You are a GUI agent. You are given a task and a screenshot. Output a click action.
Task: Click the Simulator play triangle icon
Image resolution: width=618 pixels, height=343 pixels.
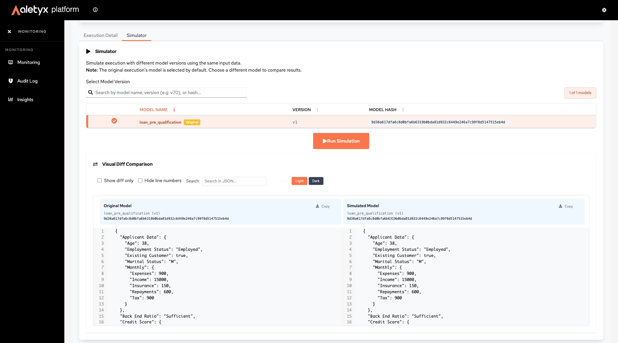(88, 51)
